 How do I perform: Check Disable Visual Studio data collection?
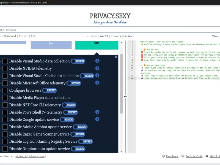(x=5, y=61)
